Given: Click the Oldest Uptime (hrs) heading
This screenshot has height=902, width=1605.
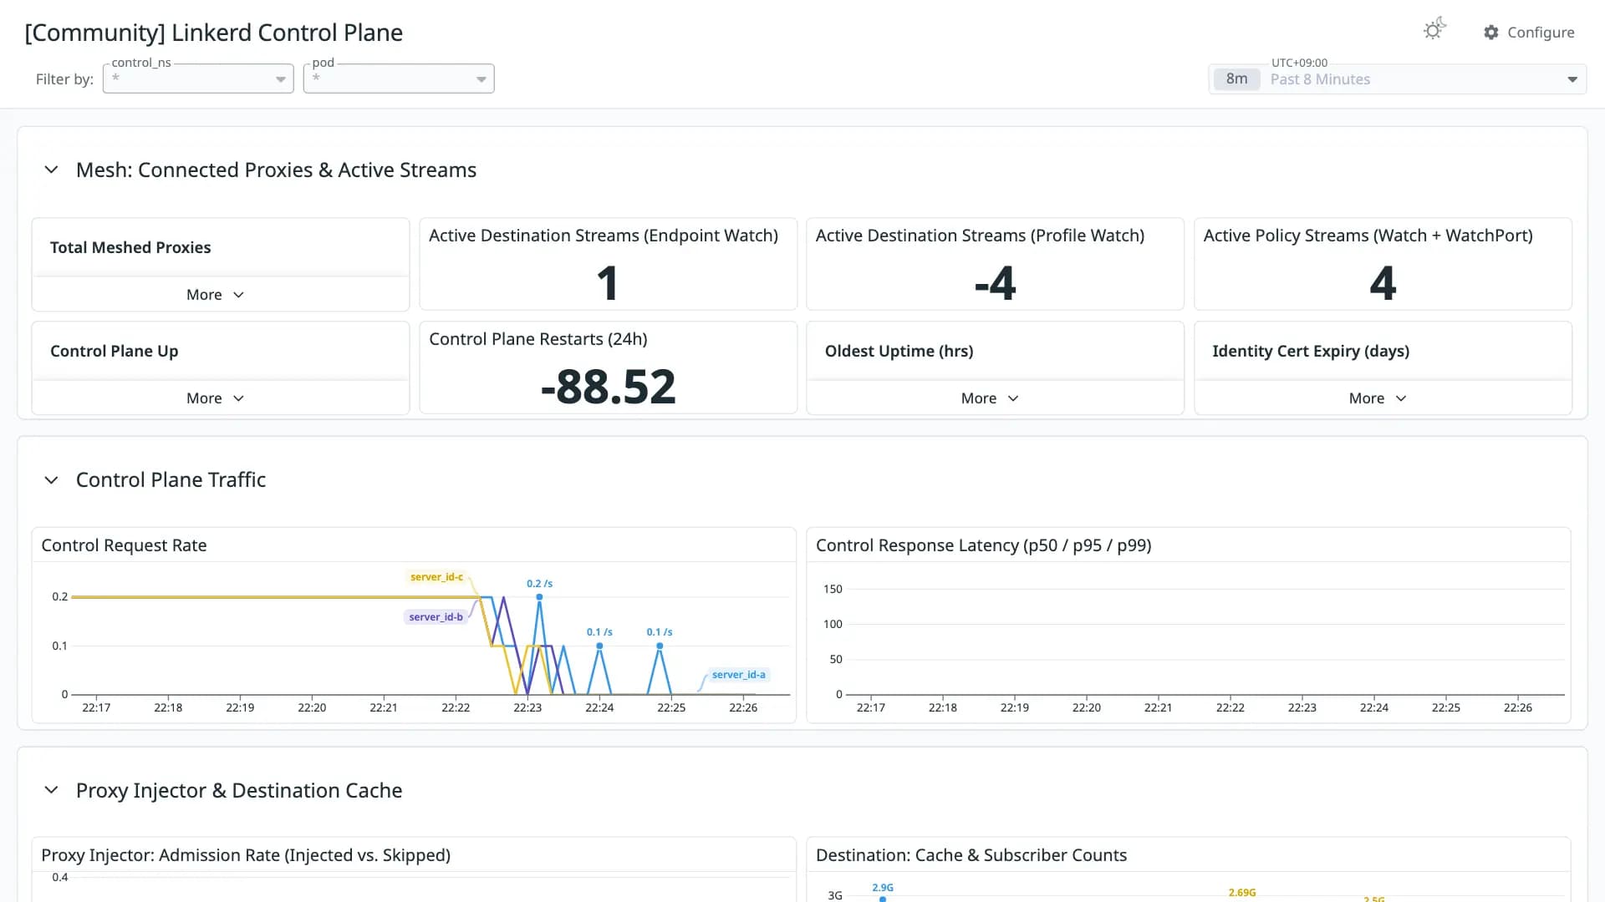Looking at the screenshot, I should click(899, 351).
